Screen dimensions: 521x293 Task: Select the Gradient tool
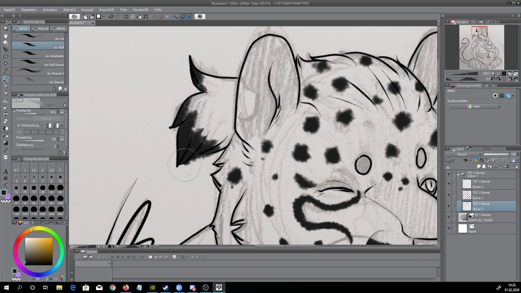coord(6,143)
